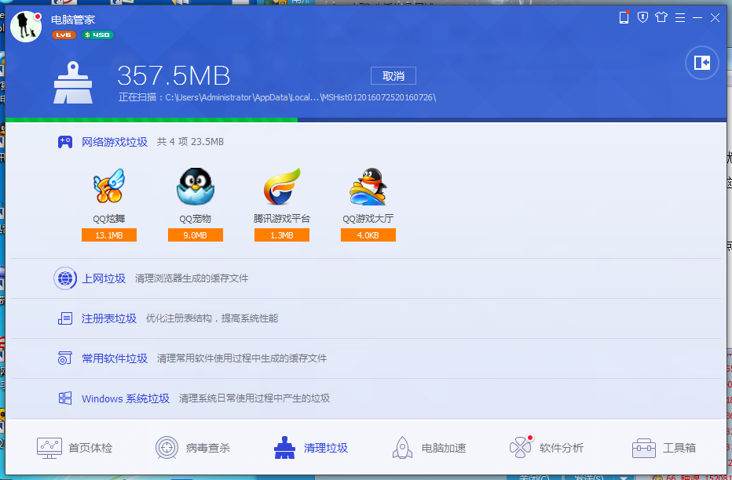Click the 13.1MB size tag under QQ炫舞
The height and width of the screenshot is (480, 732).
(109, 235)
